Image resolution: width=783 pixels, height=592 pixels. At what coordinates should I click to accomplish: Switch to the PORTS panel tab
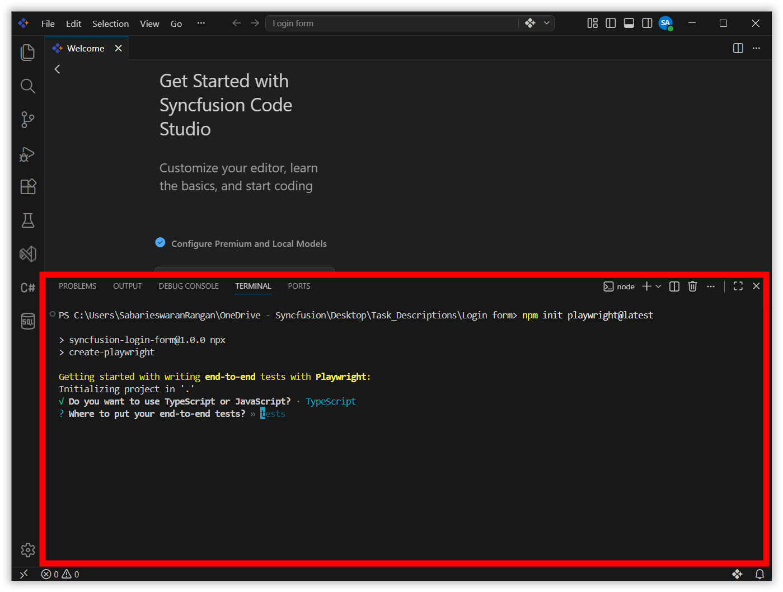(x=299, y=286)
